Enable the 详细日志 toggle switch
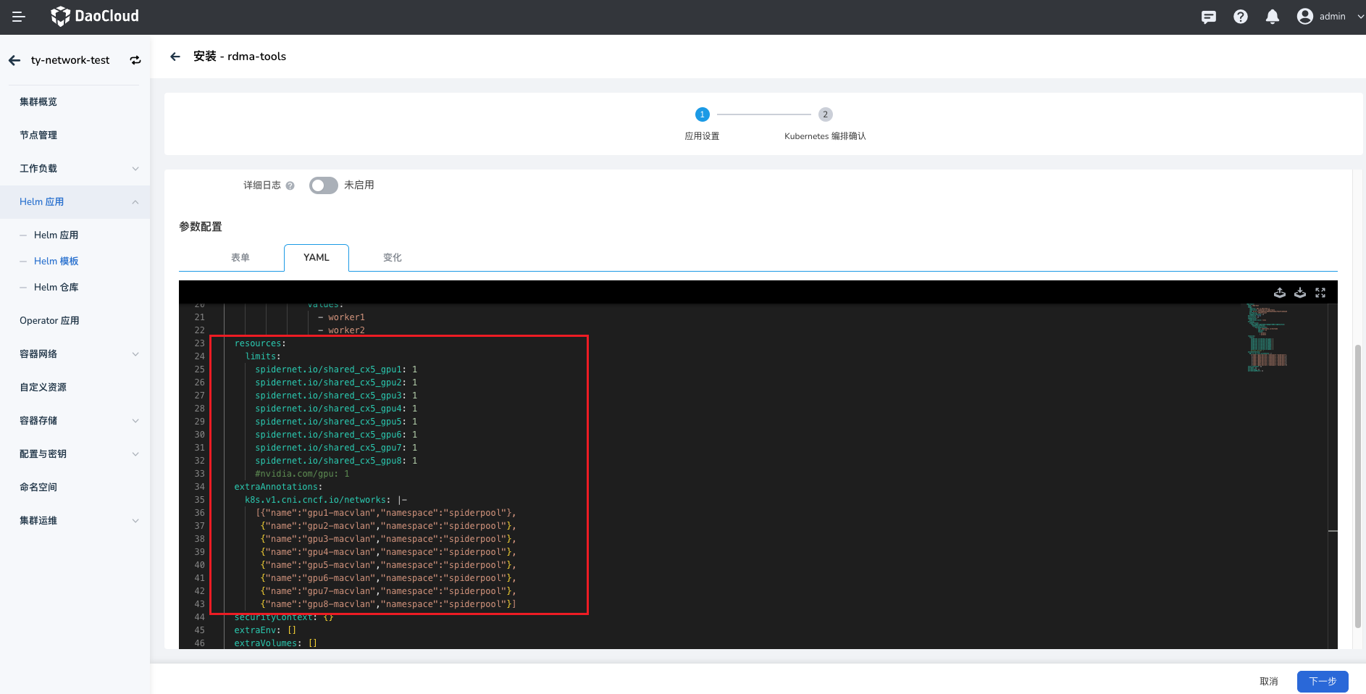 tap(323, 185)
